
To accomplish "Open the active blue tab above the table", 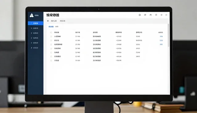I will [51, 26].
